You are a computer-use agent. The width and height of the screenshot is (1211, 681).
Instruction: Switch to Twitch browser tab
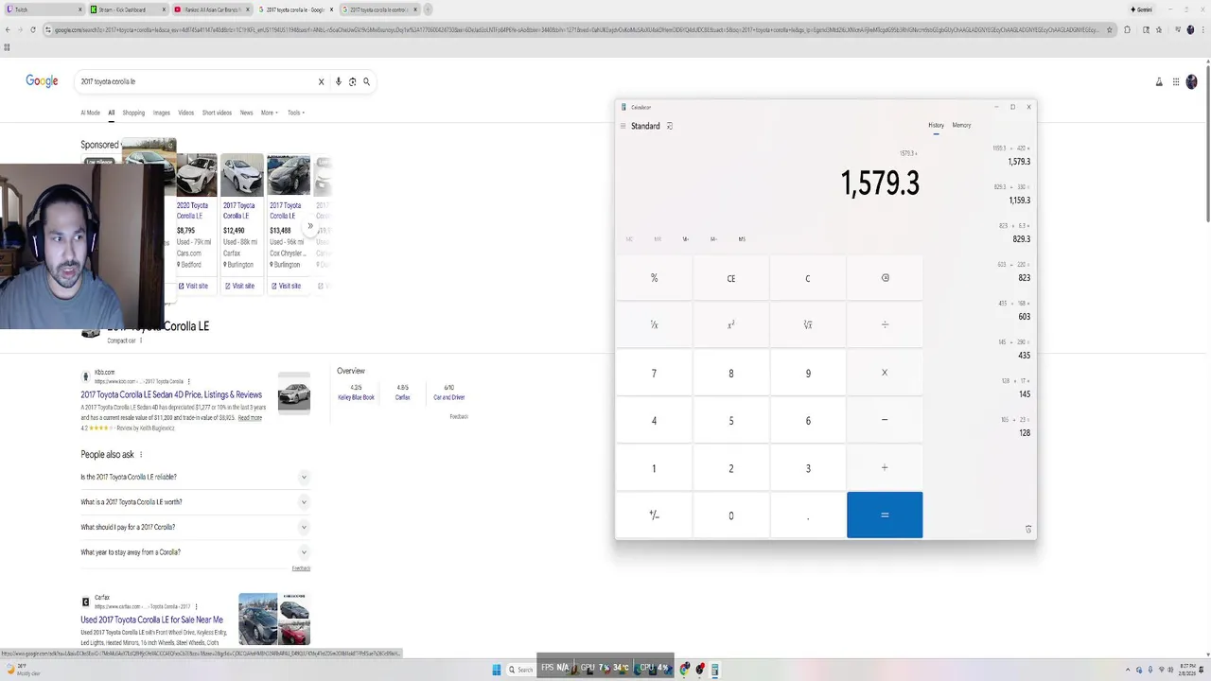coord(43,9)
